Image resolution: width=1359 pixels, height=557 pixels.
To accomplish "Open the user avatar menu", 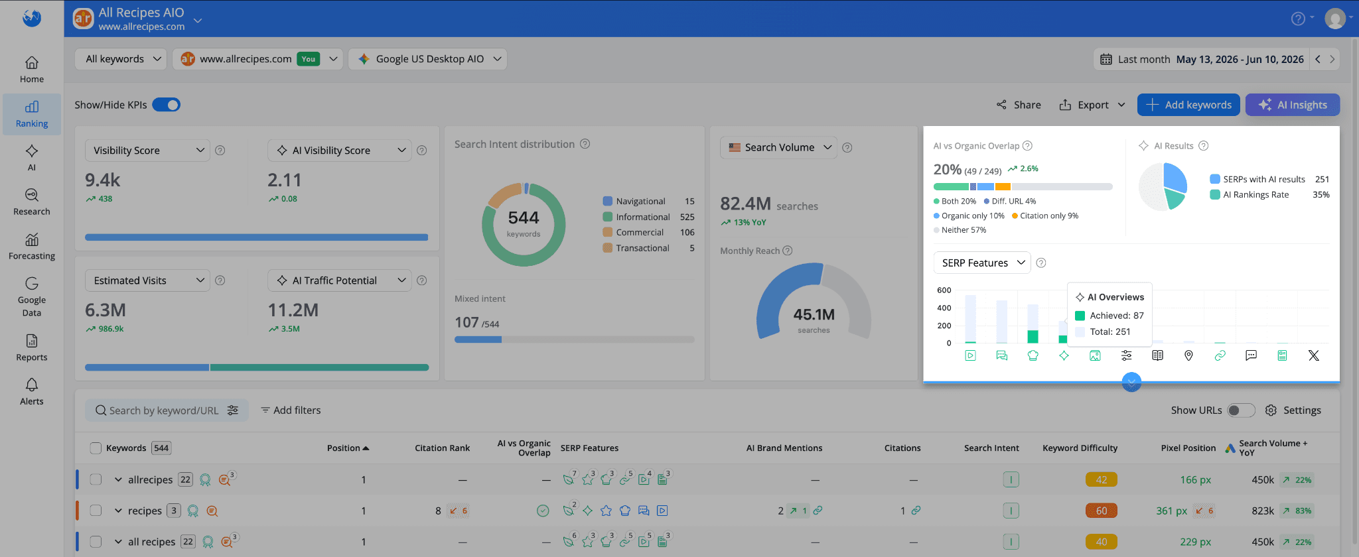I will (1335, 19).
